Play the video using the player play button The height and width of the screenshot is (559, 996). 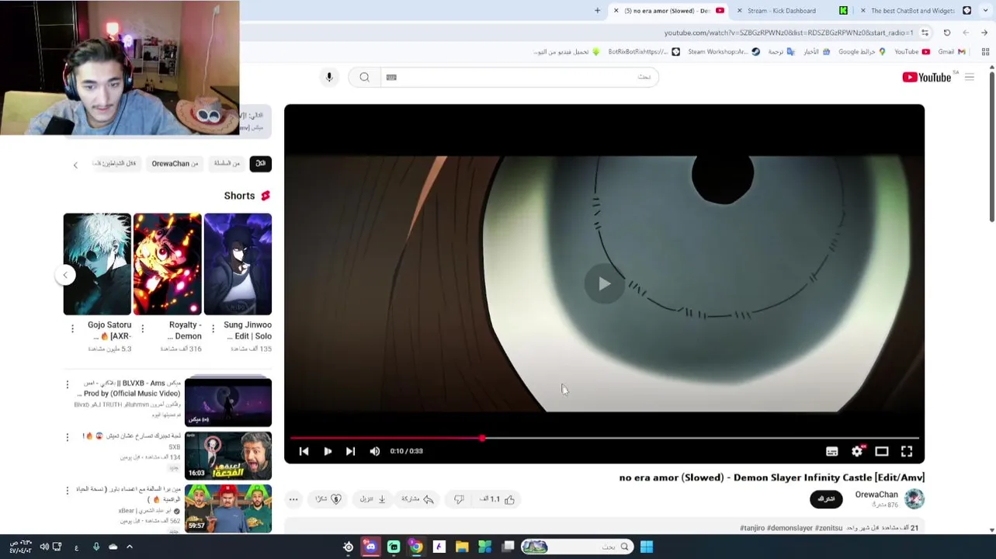[x=328, y=451]
